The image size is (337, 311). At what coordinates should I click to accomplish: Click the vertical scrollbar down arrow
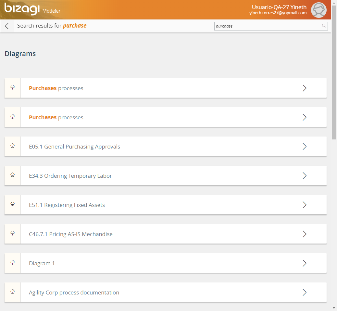334,308
